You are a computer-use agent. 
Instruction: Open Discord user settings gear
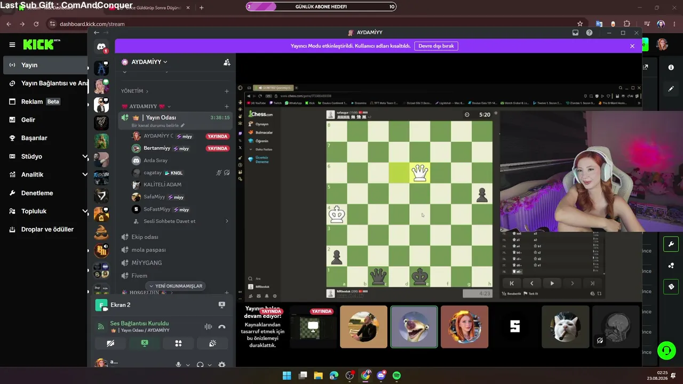222,365
